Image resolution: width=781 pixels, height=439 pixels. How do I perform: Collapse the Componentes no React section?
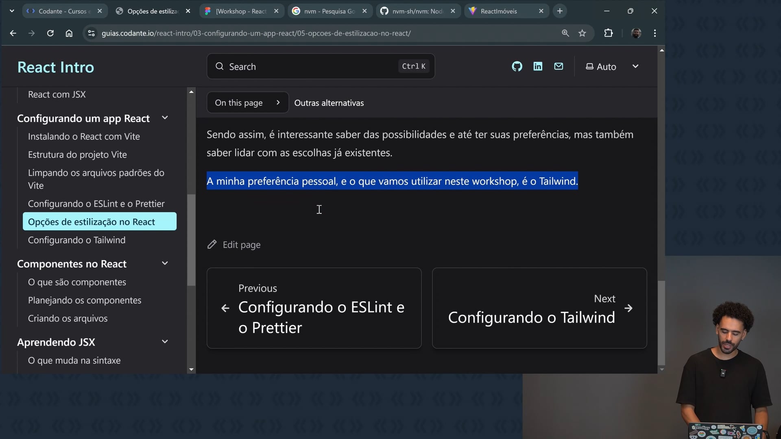tap(165, 263)
